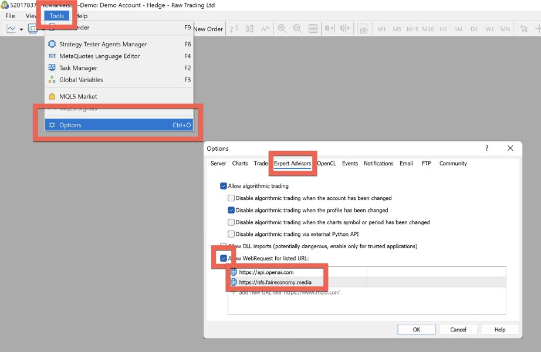Open dropdown arrow beside chart type icon

pos(21,29)
